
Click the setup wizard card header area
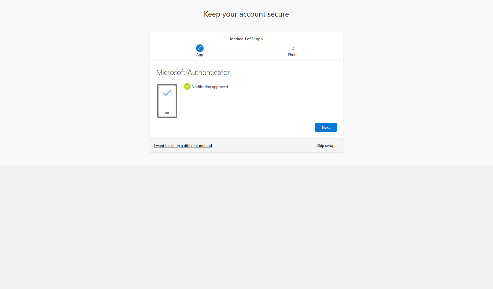click(246, 46)
